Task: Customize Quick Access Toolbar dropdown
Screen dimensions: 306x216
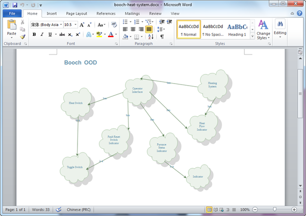Action: click(41, 5)
